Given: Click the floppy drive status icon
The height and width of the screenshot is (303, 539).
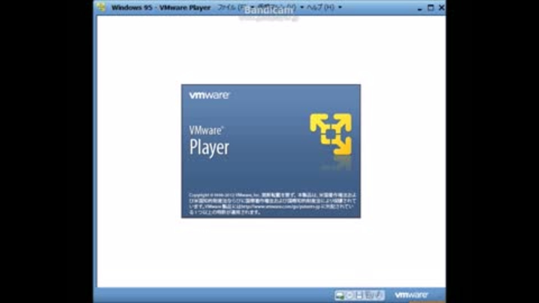Looking at the screenshot, I should point(359,295).
